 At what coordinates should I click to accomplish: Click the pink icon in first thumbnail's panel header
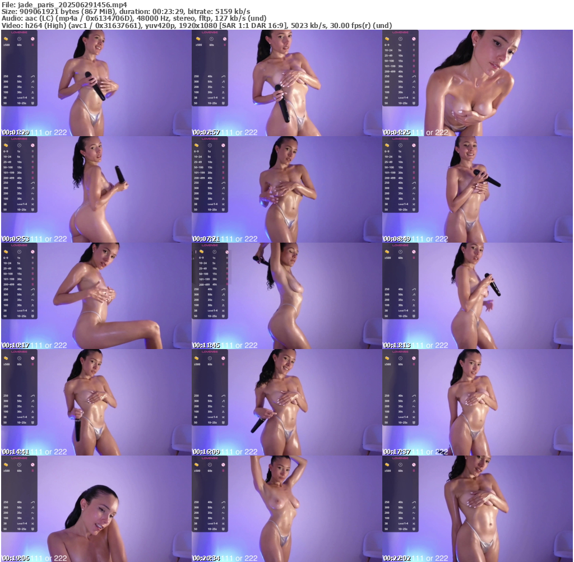(x=33, y=39)
